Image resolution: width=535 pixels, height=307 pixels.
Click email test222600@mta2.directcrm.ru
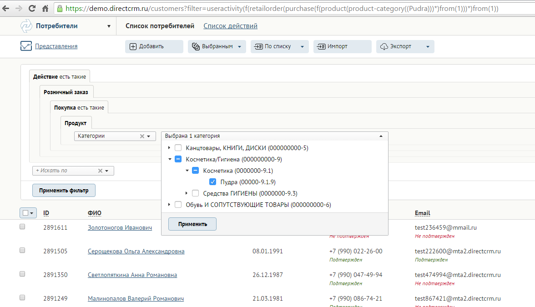click(x=458, y=251)
